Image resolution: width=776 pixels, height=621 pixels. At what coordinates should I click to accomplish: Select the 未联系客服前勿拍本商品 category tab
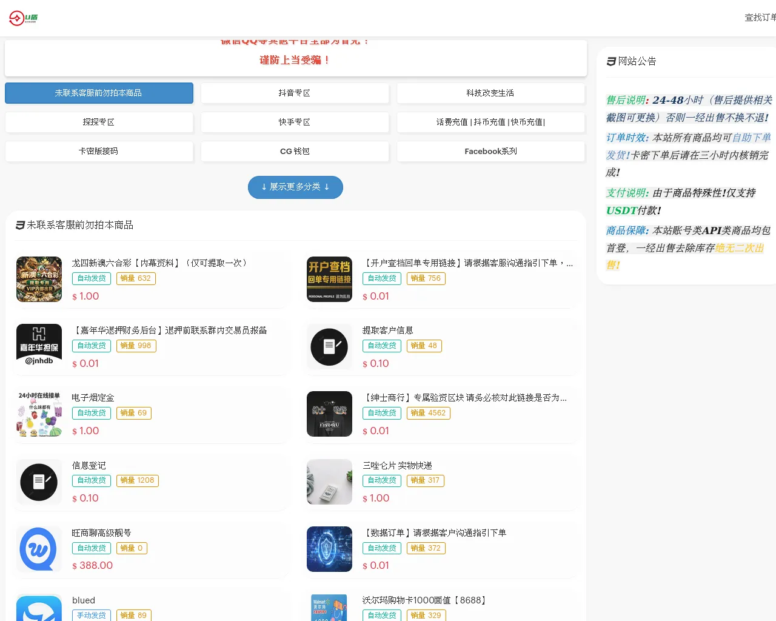tap(99, 93)
